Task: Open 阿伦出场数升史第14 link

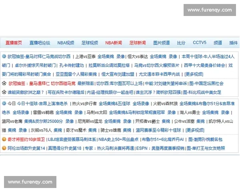Action: click(x=26, y=148)
